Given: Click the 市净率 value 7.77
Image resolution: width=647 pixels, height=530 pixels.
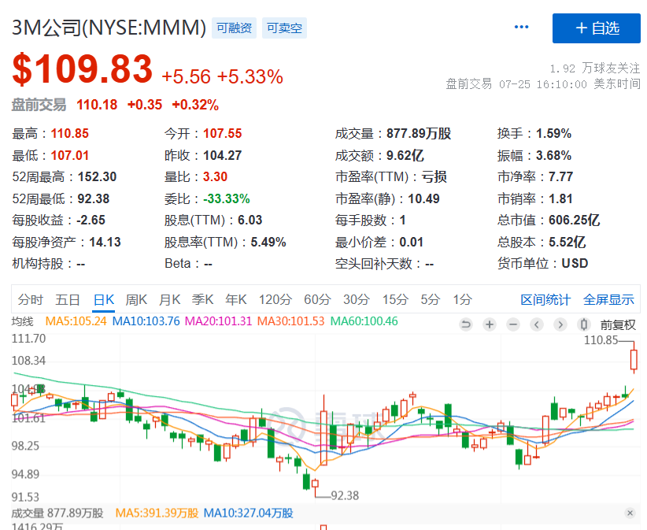Looking at the screenshot, I should [x=560, y=177].
